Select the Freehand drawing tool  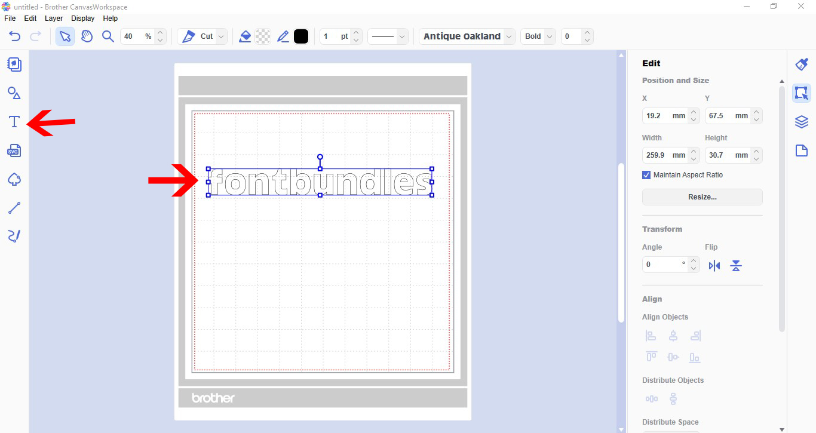pos(14,236)
